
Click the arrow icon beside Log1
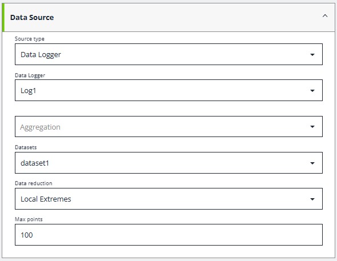(312, 91)
